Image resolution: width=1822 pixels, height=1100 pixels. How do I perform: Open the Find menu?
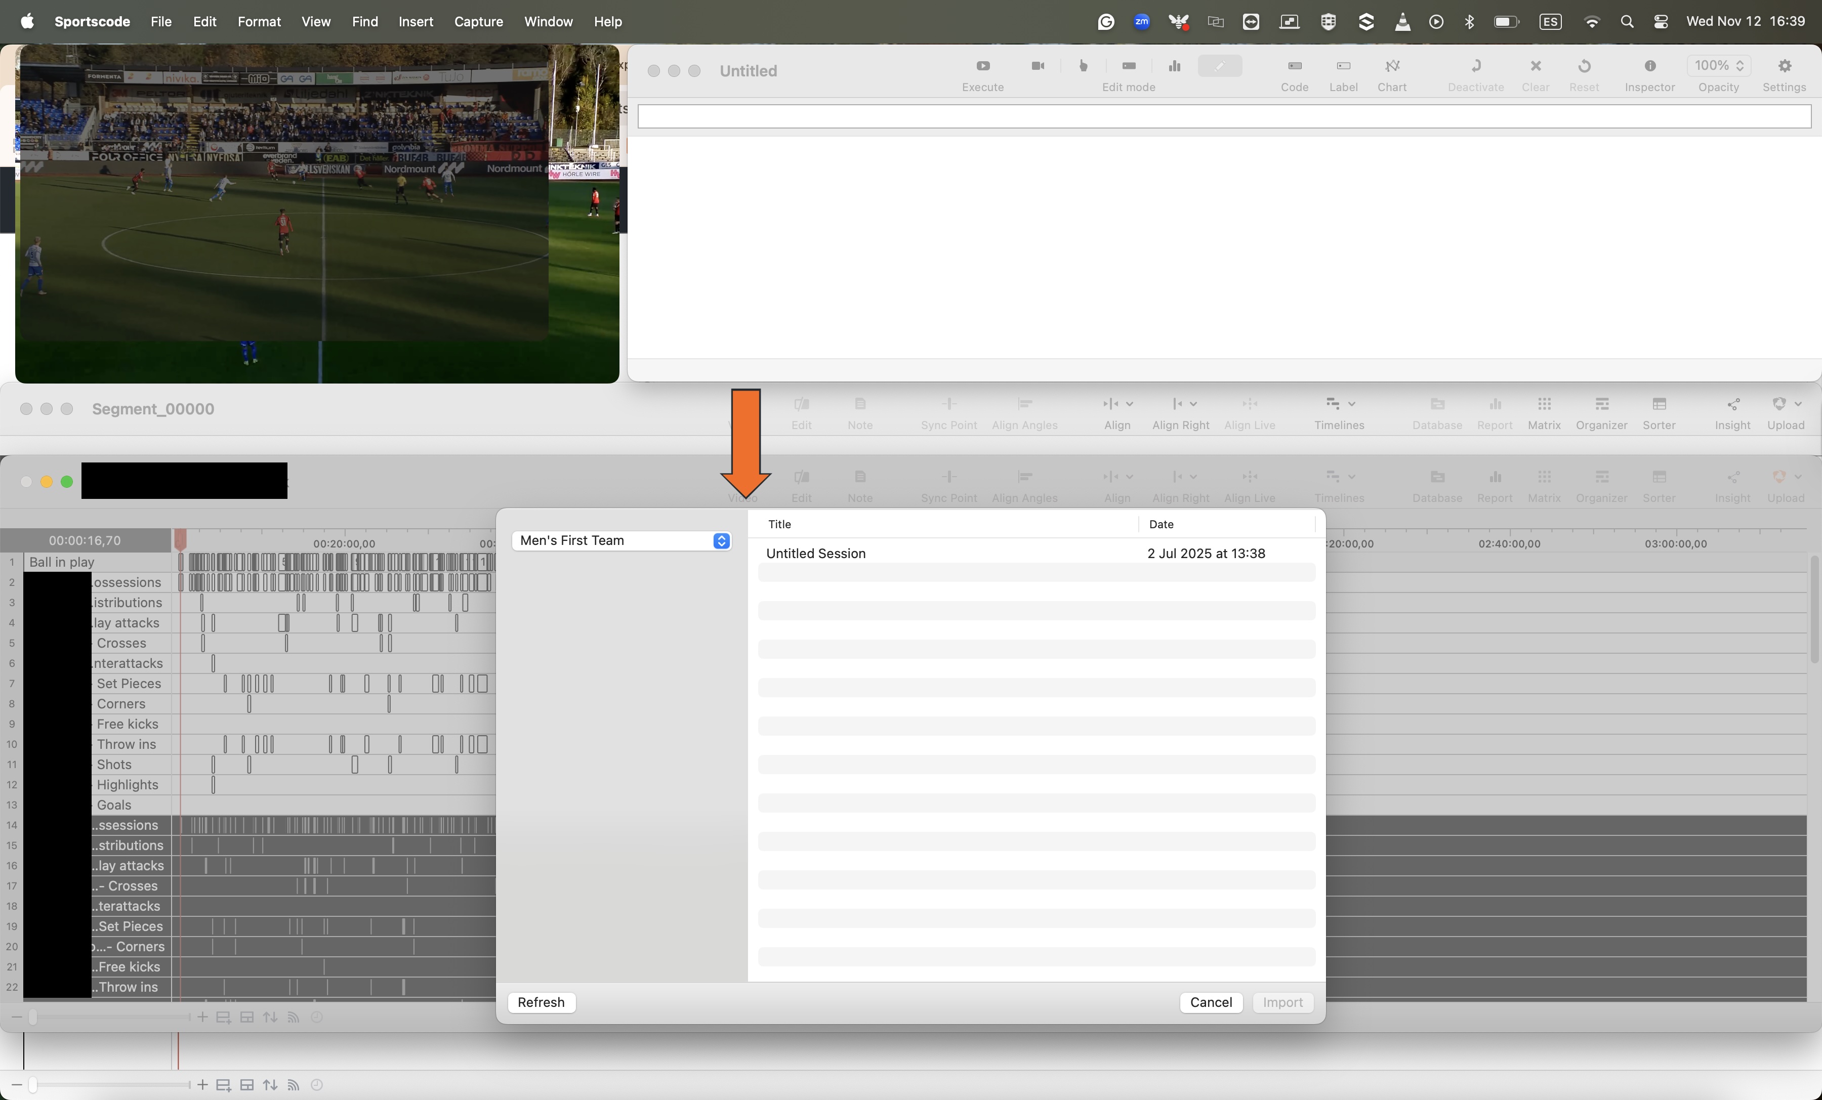pos(364,21)
